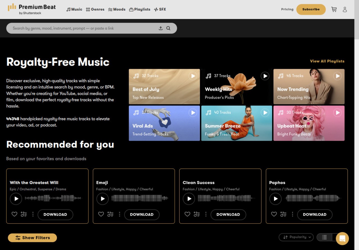Open the Popularity sort dropdown
The height and width of the screenshot is (250, 359).
(296, 237)
